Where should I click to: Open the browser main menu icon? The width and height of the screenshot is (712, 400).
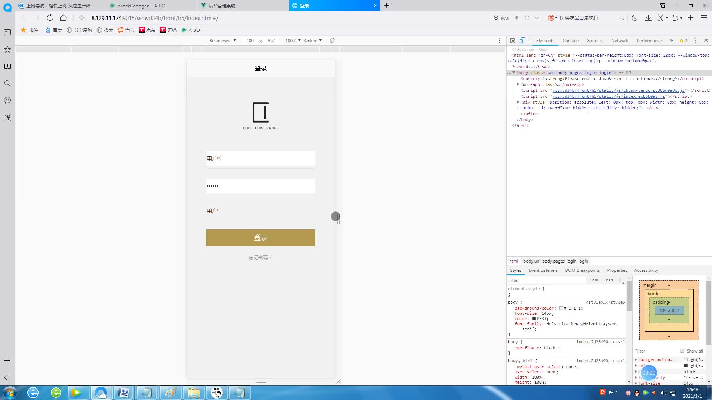[703, 18]
